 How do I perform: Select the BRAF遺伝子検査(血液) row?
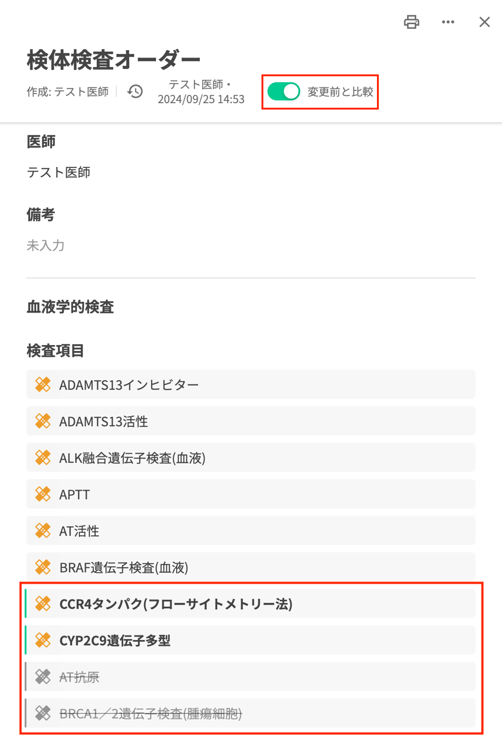pyautogui.click(x=251, y=567)
